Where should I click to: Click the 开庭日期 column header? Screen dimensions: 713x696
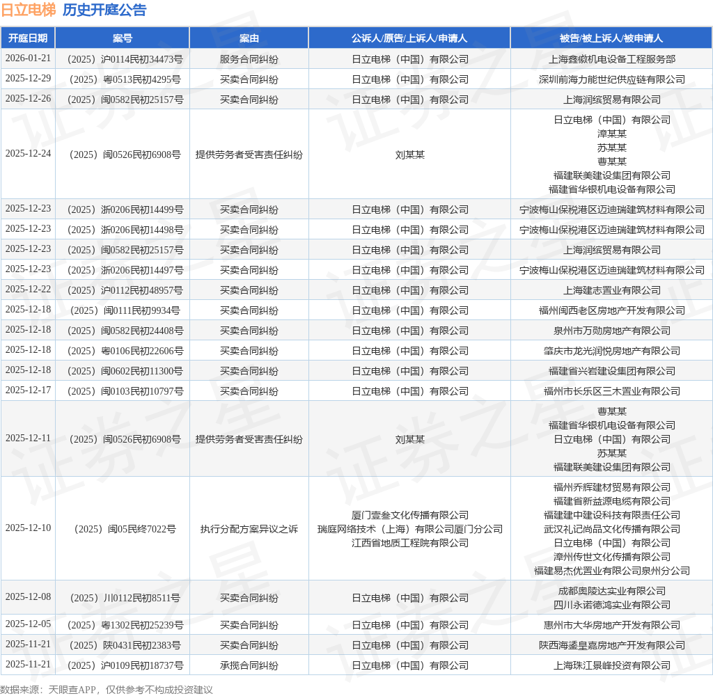point(28,38)
